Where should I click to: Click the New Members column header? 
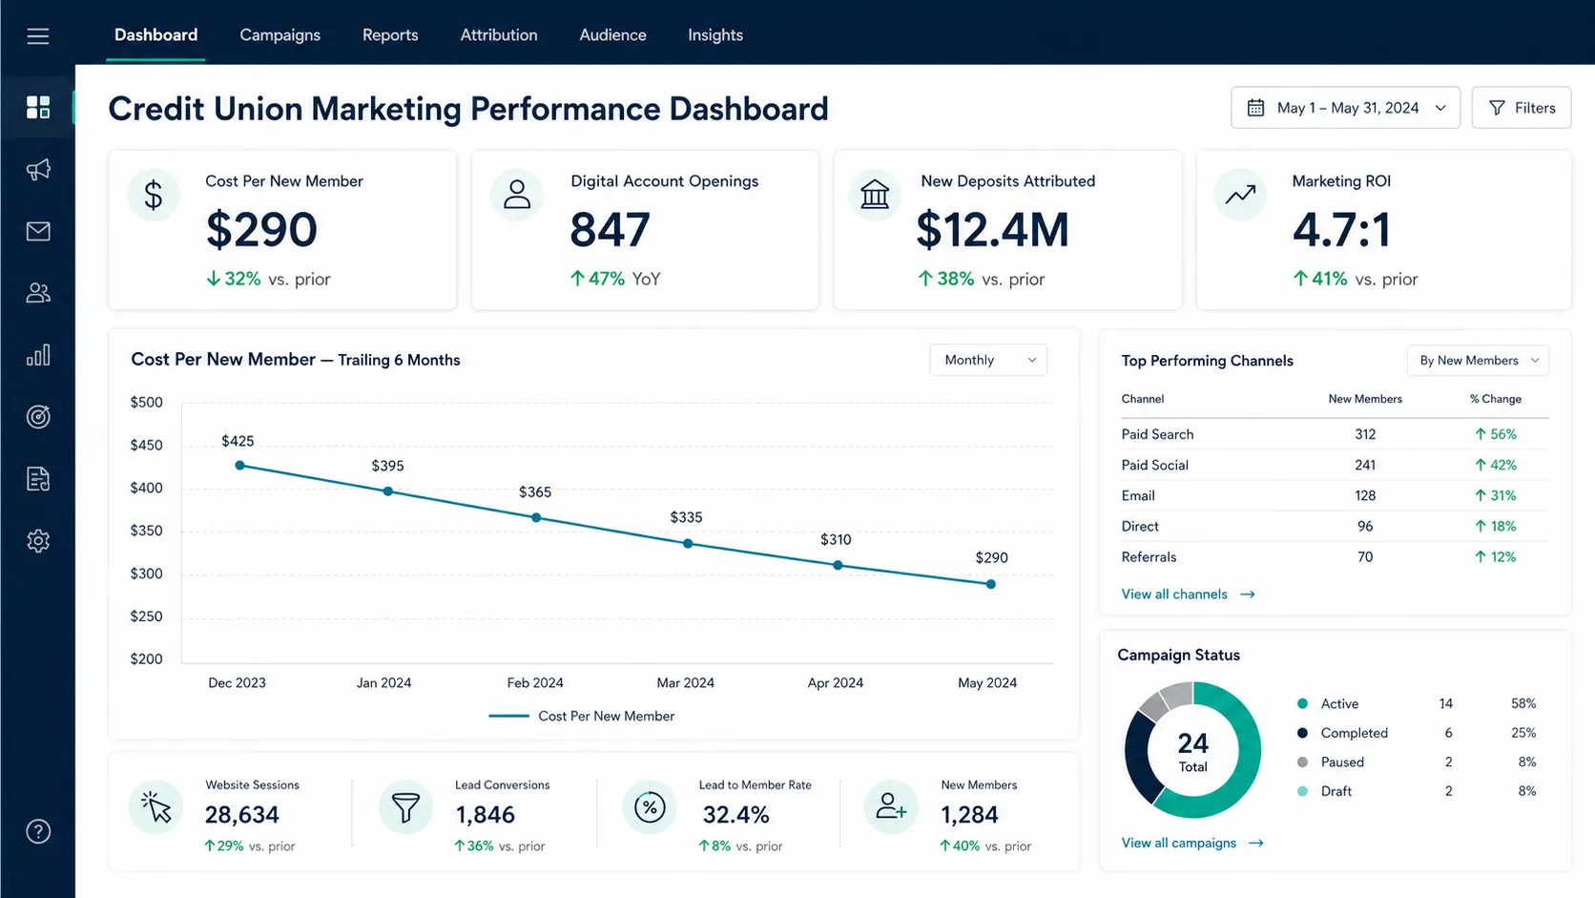[x=1365, y=399]
